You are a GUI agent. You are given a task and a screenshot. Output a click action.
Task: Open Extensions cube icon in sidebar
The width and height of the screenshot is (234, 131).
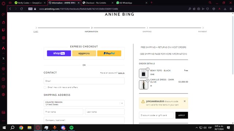coord(3,87)
